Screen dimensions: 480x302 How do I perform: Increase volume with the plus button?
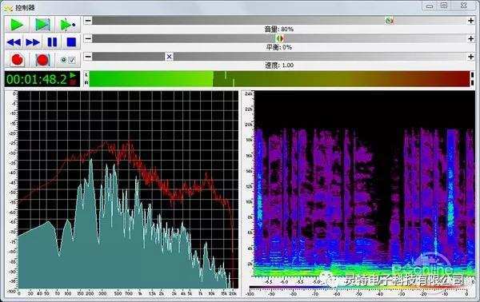[x=471, y=21]
